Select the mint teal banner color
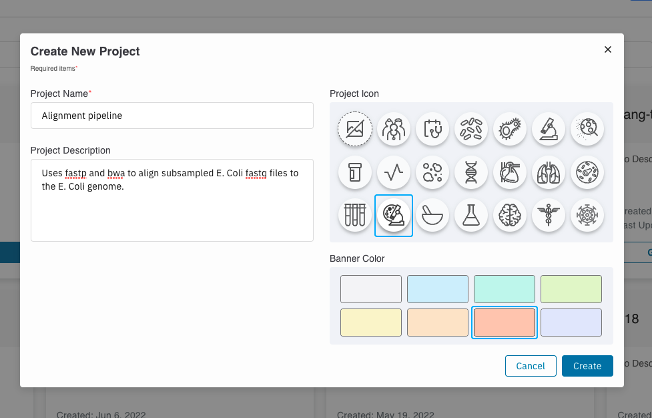Viewport: 652px width, 418px height. (x=505, y=289)
